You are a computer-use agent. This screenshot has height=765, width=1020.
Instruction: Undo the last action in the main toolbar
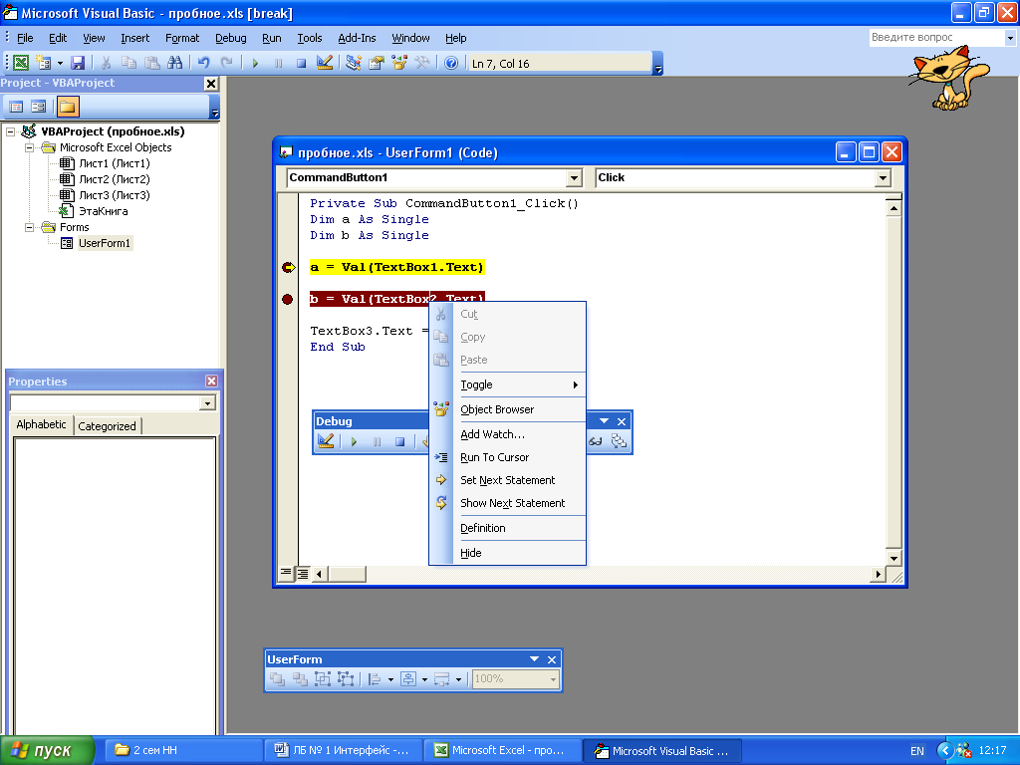click(x=203, y=63)
